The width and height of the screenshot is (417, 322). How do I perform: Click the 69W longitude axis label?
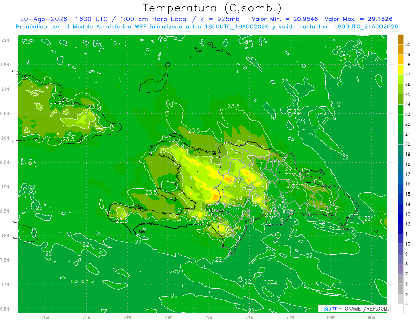pos(331,317)
